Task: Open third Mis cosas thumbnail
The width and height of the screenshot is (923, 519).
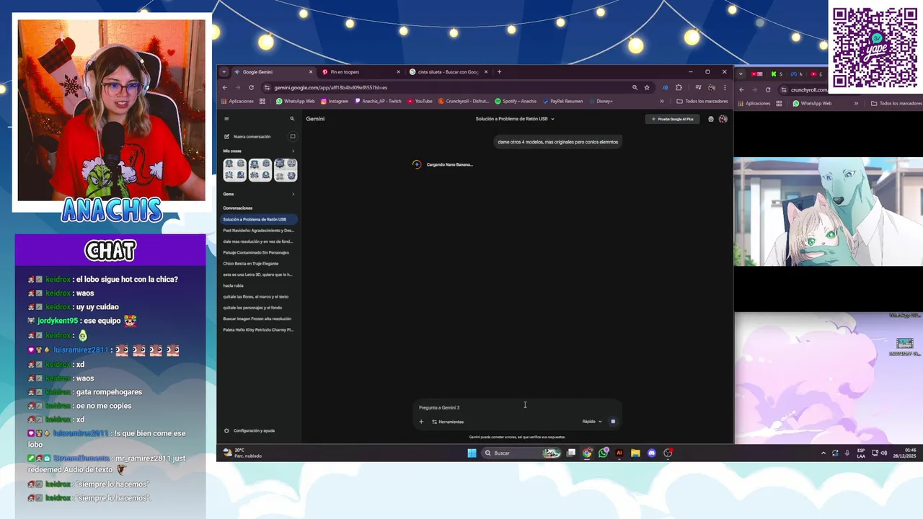Action: 286,170
